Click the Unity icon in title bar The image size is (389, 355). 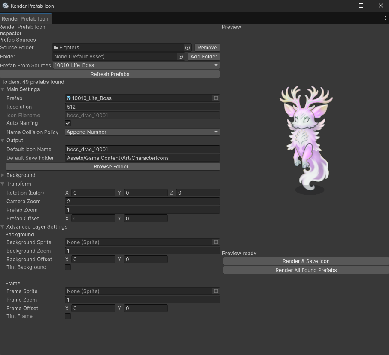[x=6, y=6]
